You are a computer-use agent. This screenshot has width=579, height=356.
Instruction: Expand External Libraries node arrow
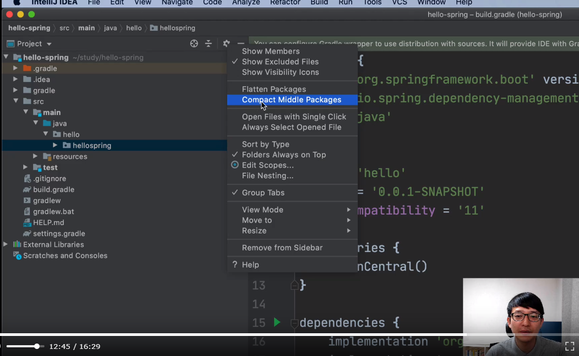(x=5, y=244)
